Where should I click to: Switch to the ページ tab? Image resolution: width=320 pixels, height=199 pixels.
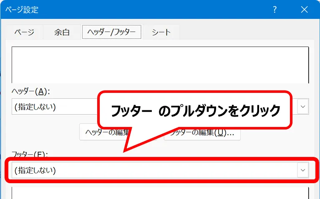click(24, 32)
